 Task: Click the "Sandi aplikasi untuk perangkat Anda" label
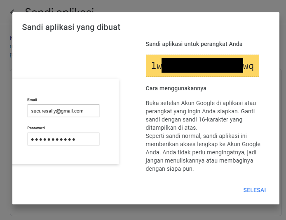pos(194,44)
